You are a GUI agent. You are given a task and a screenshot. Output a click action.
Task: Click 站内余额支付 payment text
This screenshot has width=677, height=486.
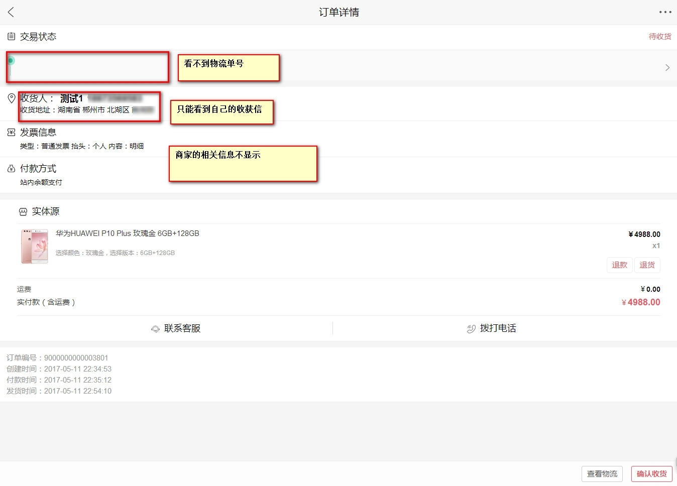coord(41,182)
